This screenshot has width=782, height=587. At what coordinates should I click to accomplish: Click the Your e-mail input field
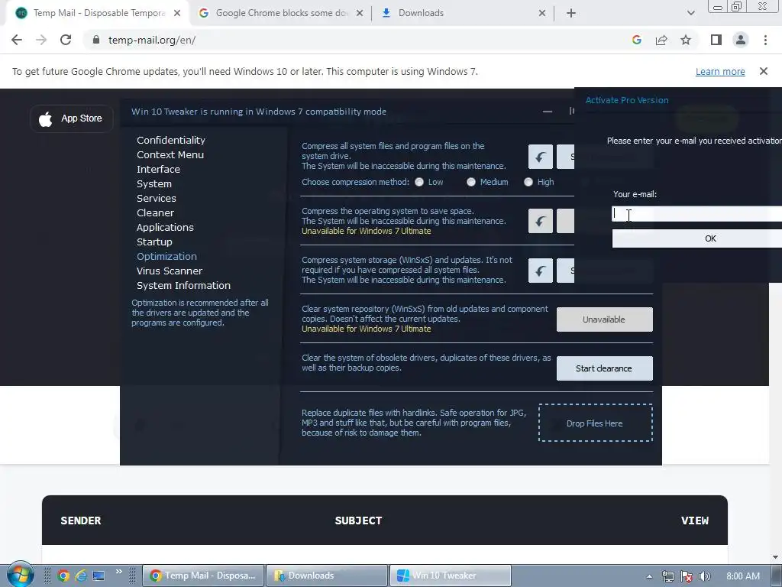696,214
